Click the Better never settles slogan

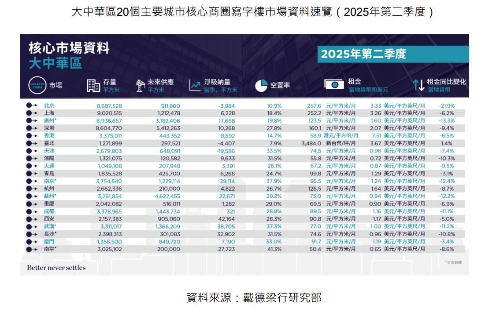(x=56, y=268)
